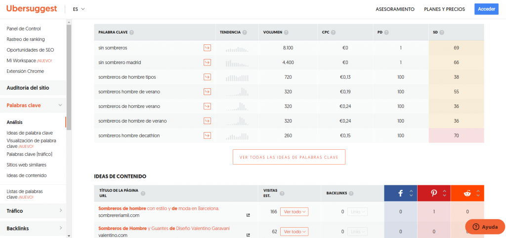Image resolution: width=506 pixels, height=238 pixels.
Task: Click the Facebook column header icon
Action: tap(400, 193)
